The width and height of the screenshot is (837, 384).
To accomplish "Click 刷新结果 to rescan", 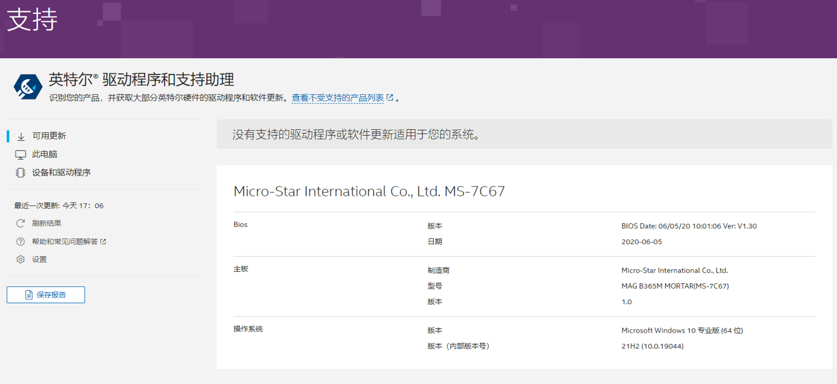I will [47, 224].
